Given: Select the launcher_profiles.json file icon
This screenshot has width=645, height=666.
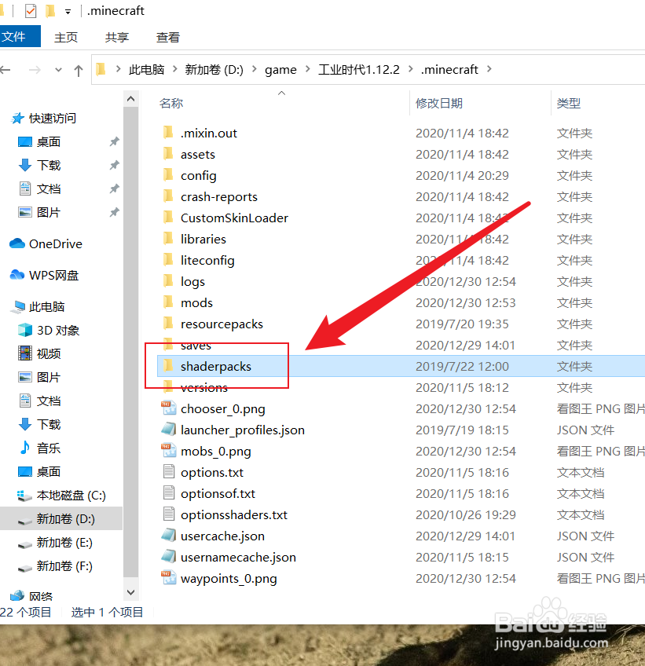Looking at the screenshot, I should tap(169, 429).
